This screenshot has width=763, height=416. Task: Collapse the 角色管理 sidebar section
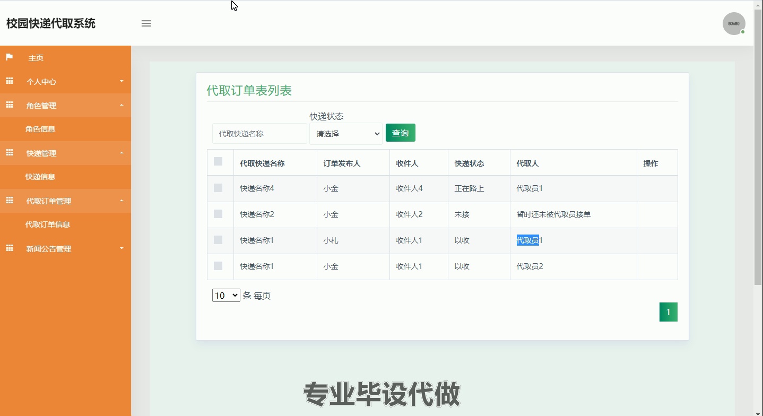tap(66, 105)
